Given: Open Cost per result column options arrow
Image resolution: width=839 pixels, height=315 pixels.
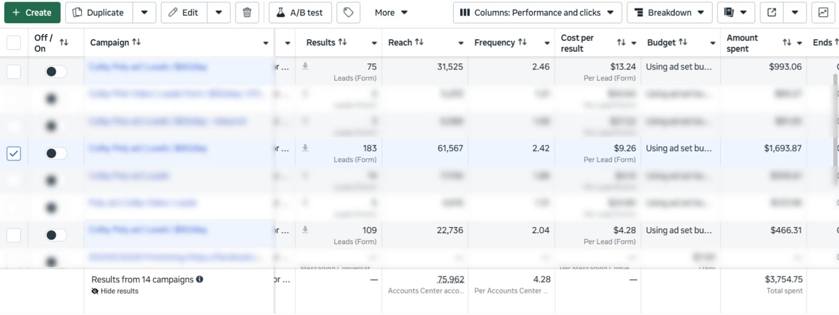Looking at the screenshot, I should [x=633, y=43].
